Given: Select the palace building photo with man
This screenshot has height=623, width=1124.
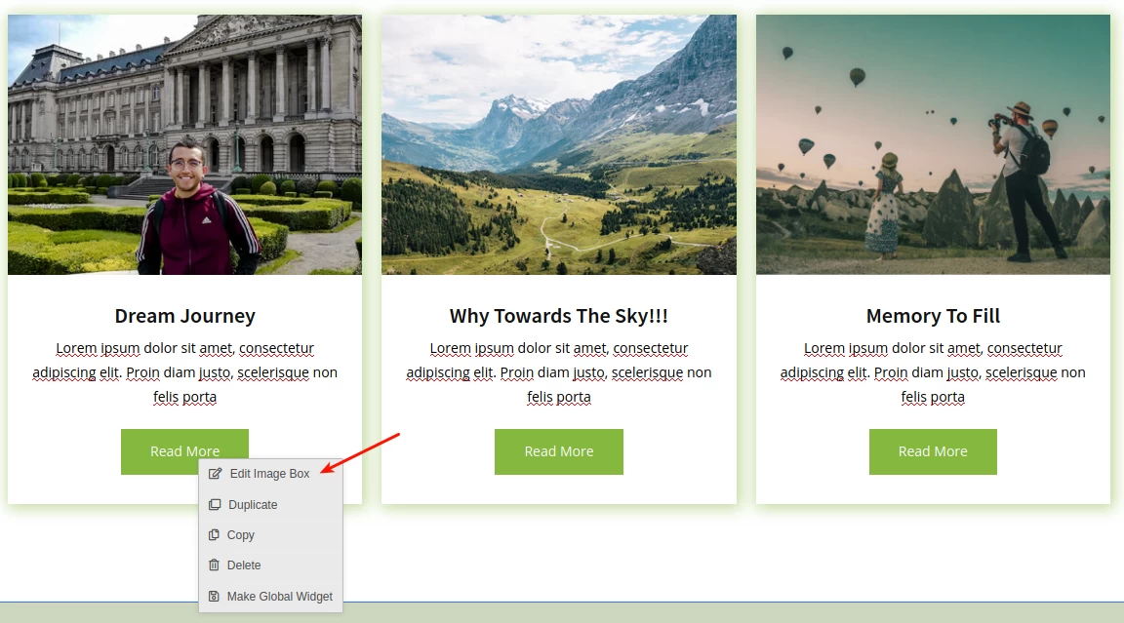Looking at the screenshot, I should click(x=185, y=144).
